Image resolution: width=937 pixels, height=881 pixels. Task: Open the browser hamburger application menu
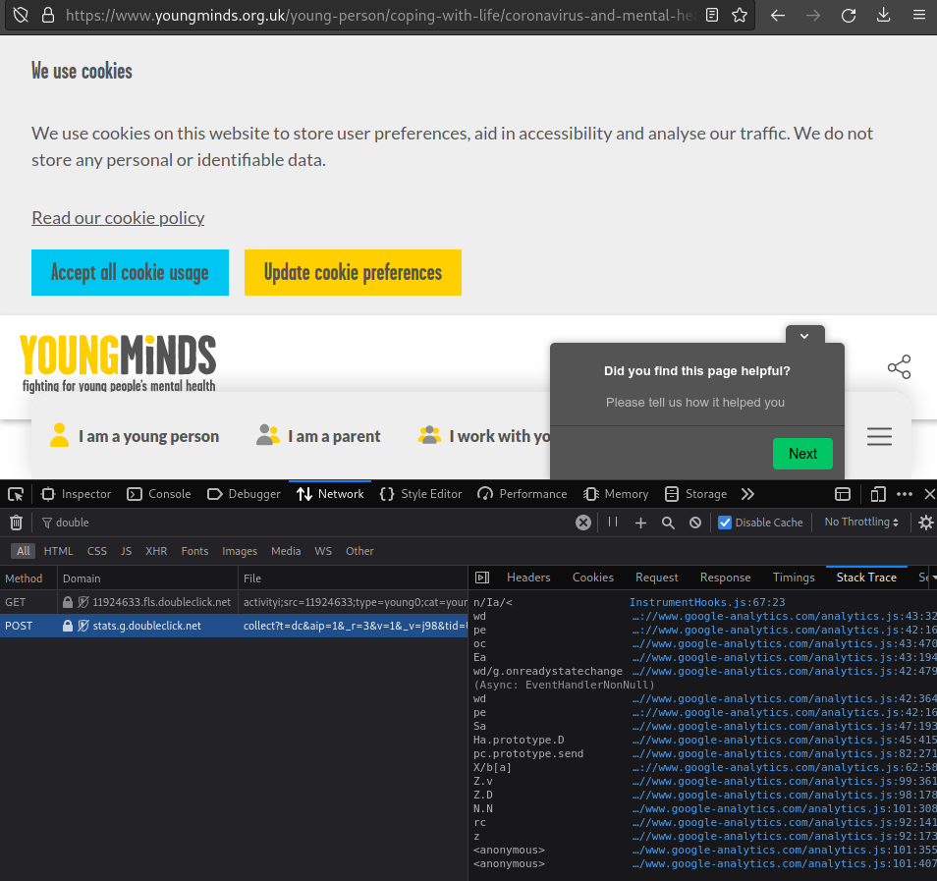(919, 15)
